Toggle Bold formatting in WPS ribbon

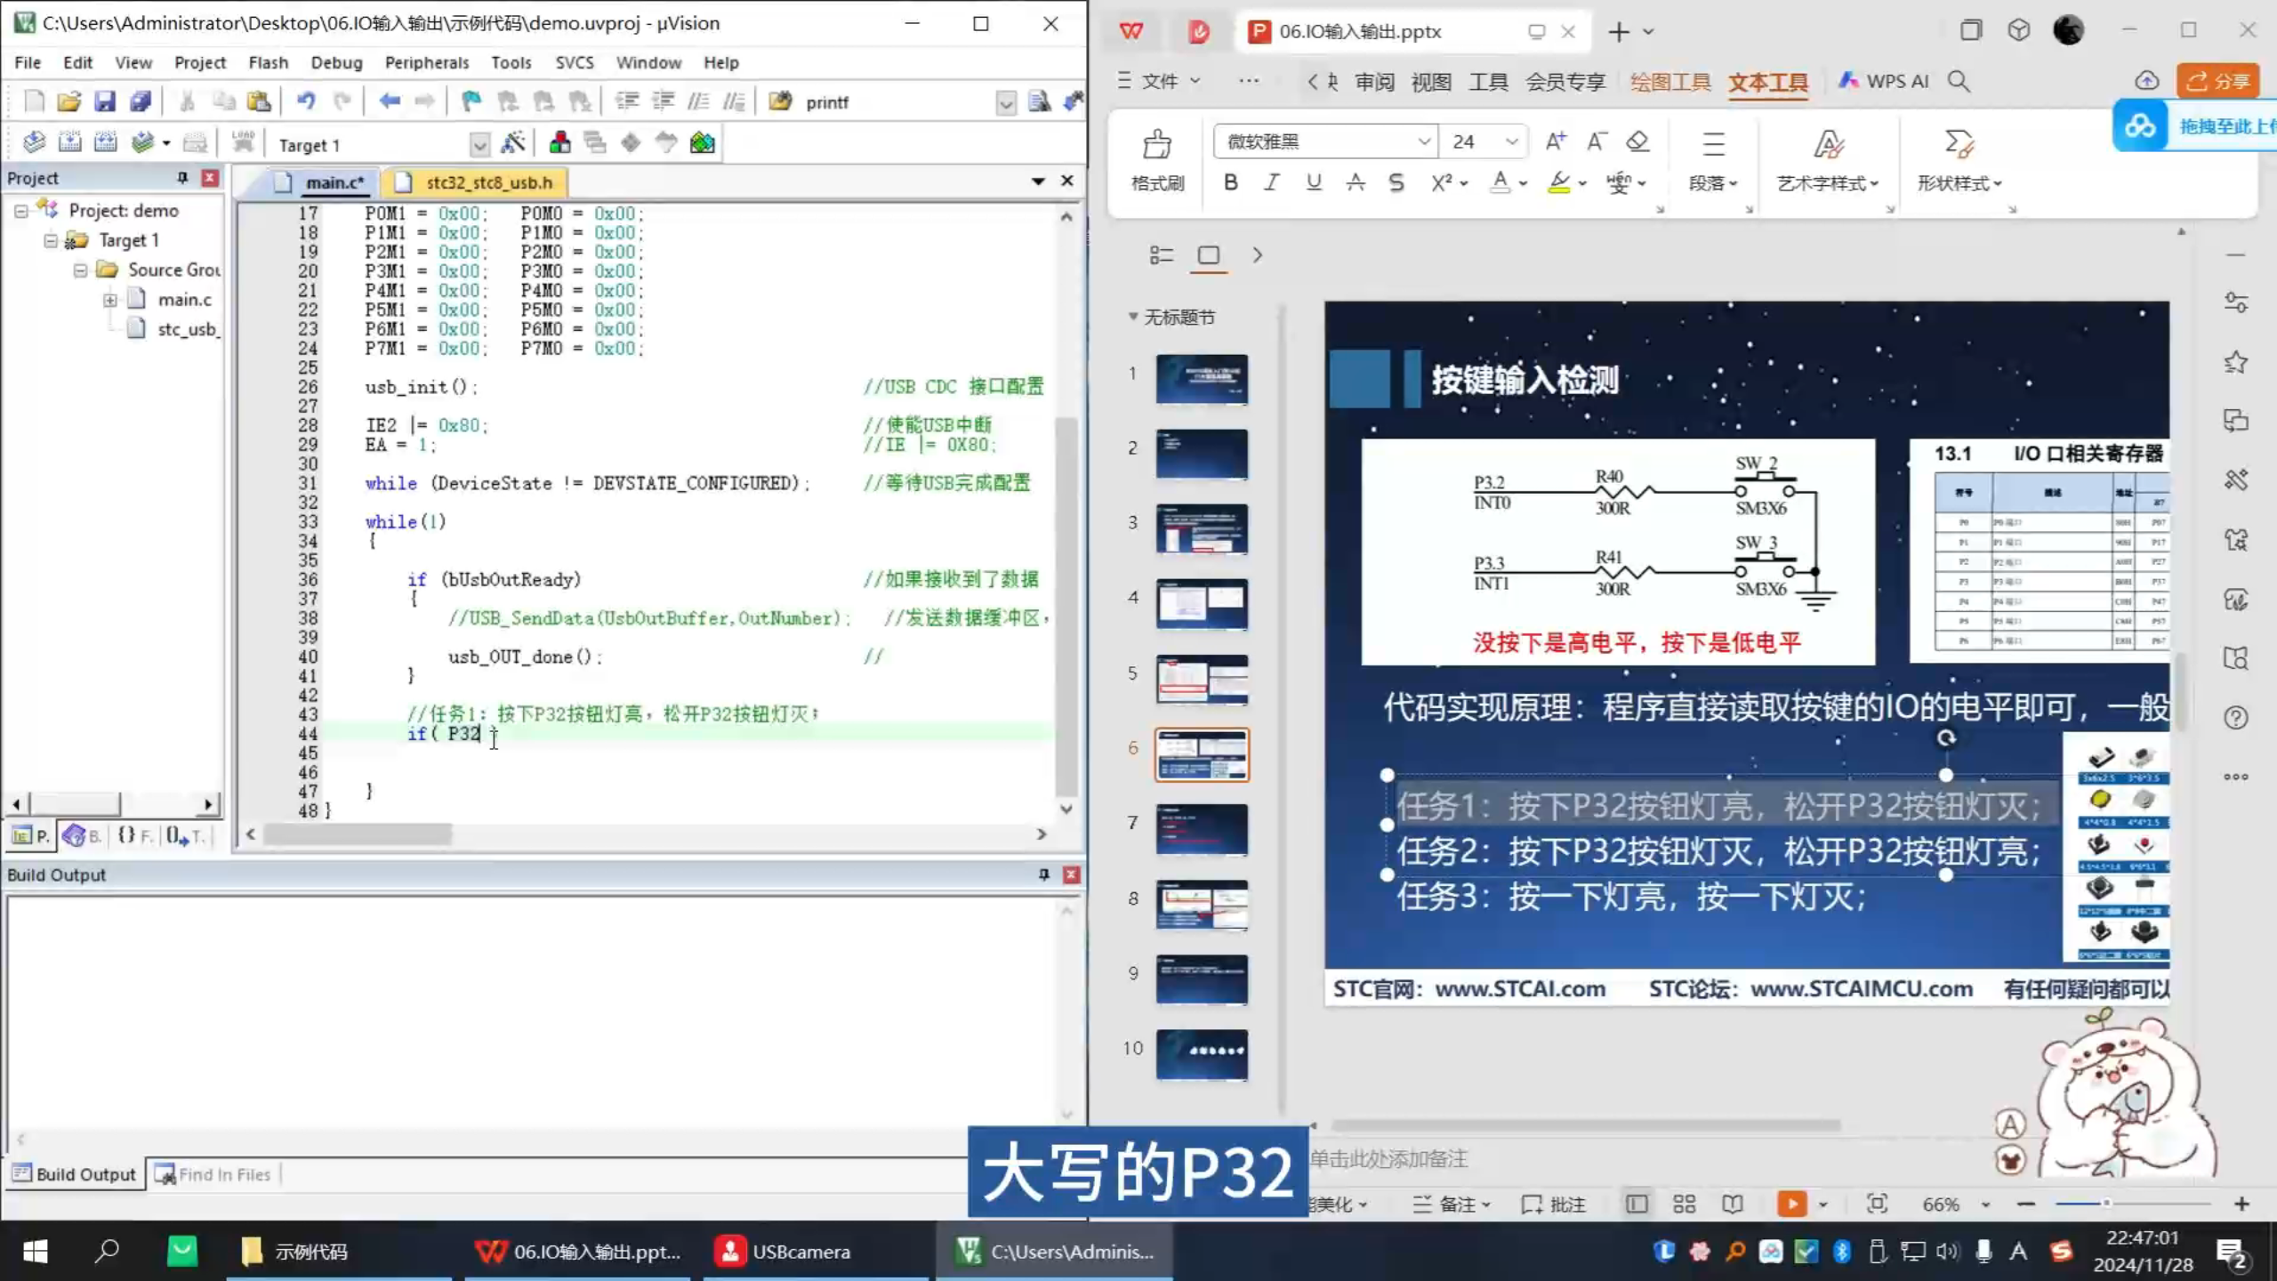coord(1231,183)
